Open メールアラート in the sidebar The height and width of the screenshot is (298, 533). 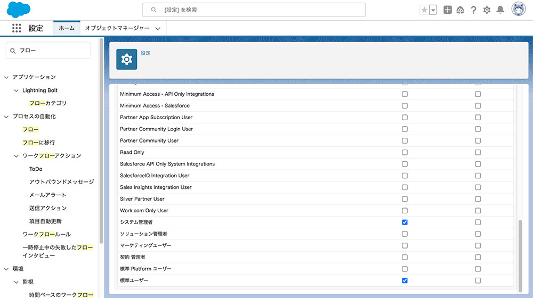click(47, 195)
